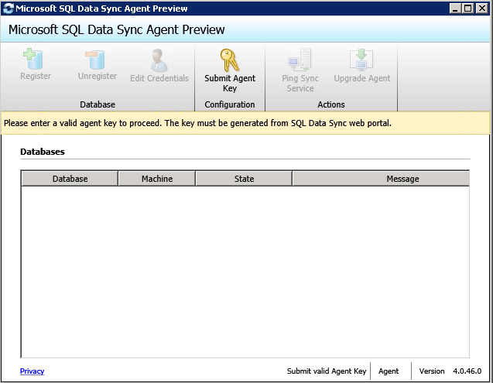The image size is (493, 383).
Task: Click the sync app icon in title bar
Action: (9, 9)
